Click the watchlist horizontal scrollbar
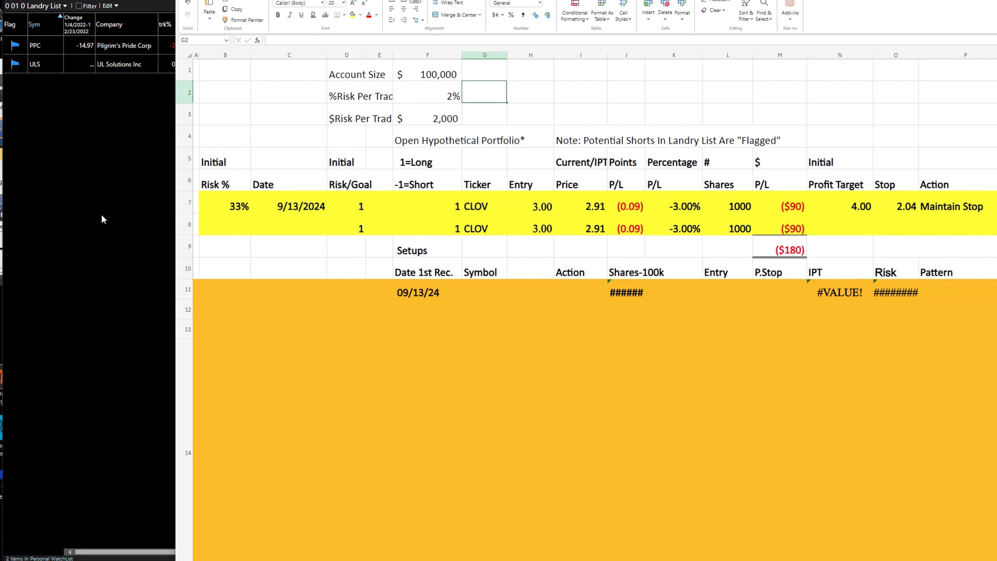The height and width of the screenshot is (561, 997). [x=125, y=552]
